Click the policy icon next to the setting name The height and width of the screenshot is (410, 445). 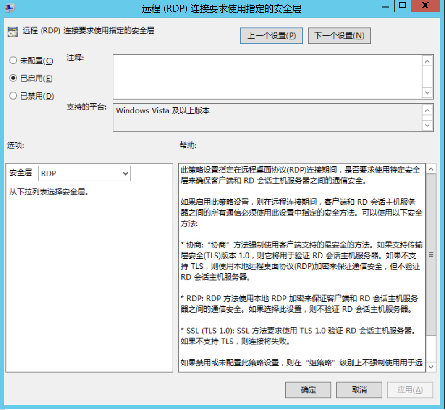coord(13,32)
